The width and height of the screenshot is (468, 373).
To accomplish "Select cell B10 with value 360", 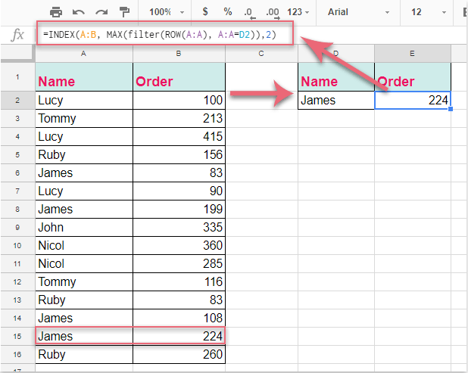I will (x=179, y=245).
